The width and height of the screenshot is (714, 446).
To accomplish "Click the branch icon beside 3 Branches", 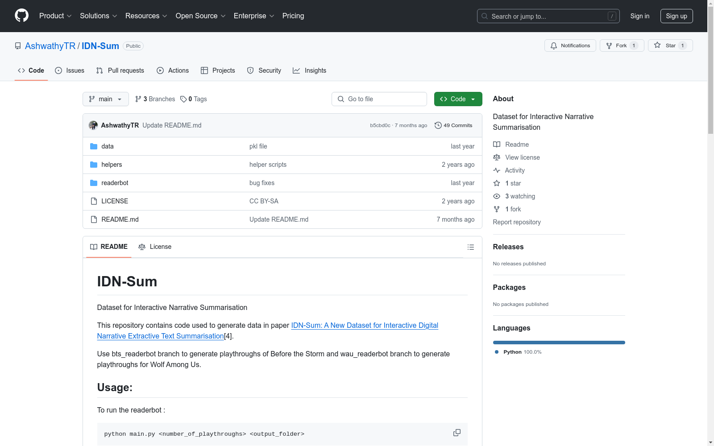I will point(138,99).
